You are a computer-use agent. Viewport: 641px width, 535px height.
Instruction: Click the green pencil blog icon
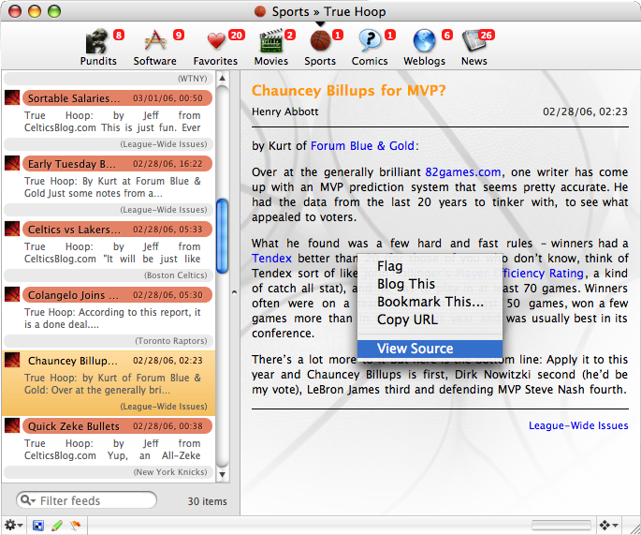[57, 526]
